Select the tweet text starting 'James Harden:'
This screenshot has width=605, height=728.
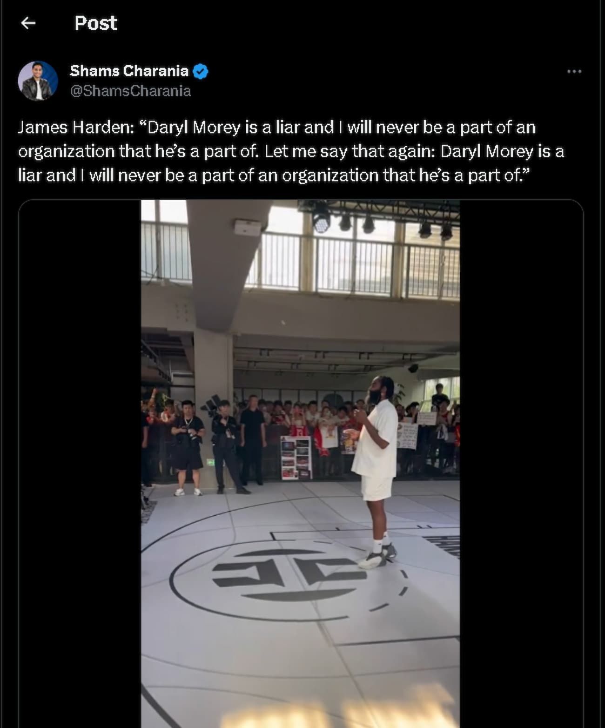(x=291, y=151)
